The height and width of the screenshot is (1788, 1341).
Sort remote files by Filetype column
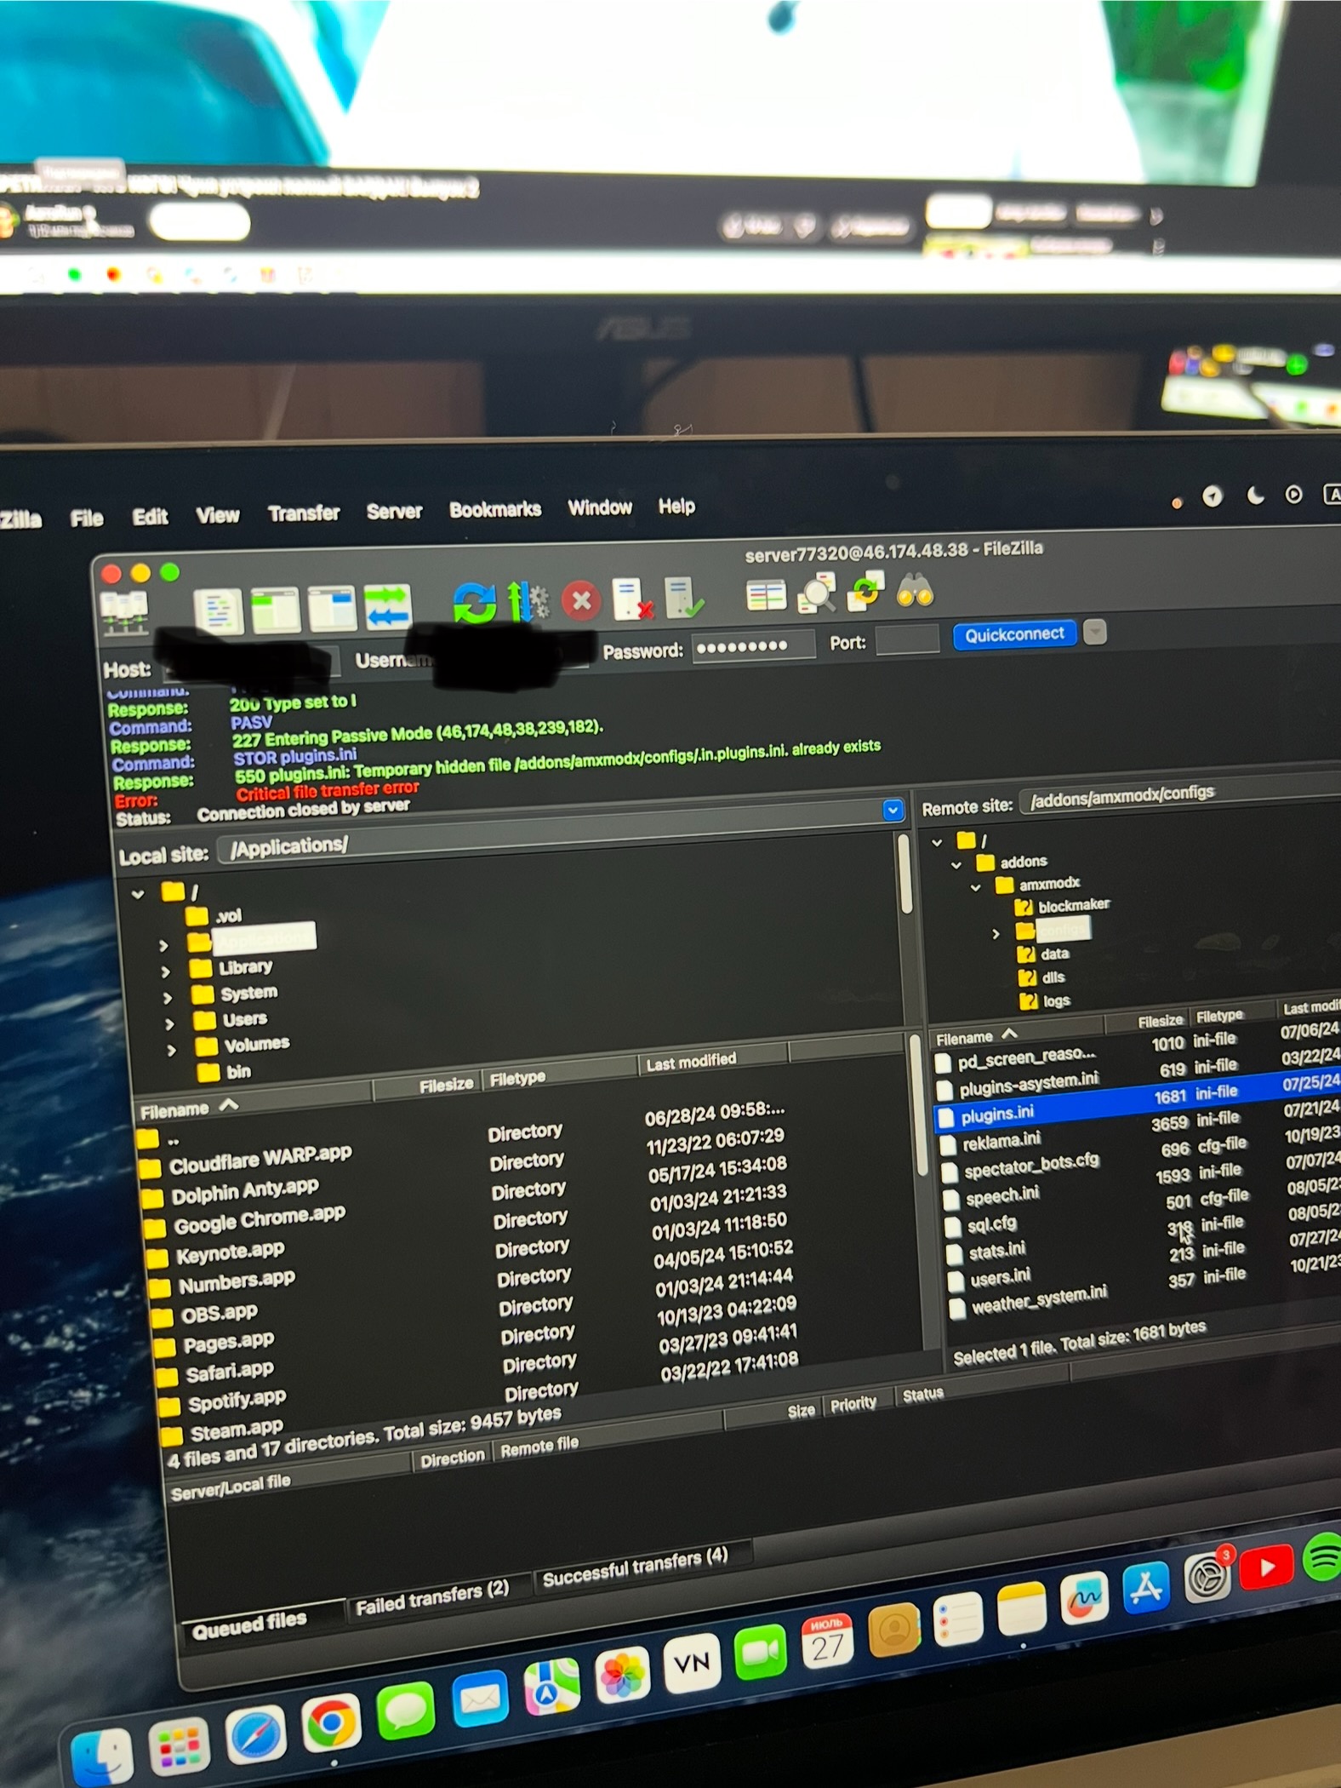click(x=1219, y=1016)
